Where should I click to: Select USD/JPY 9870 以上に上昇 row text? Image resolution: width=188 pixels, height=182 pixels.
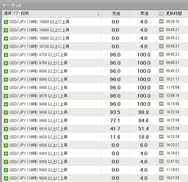pos(39,96)
